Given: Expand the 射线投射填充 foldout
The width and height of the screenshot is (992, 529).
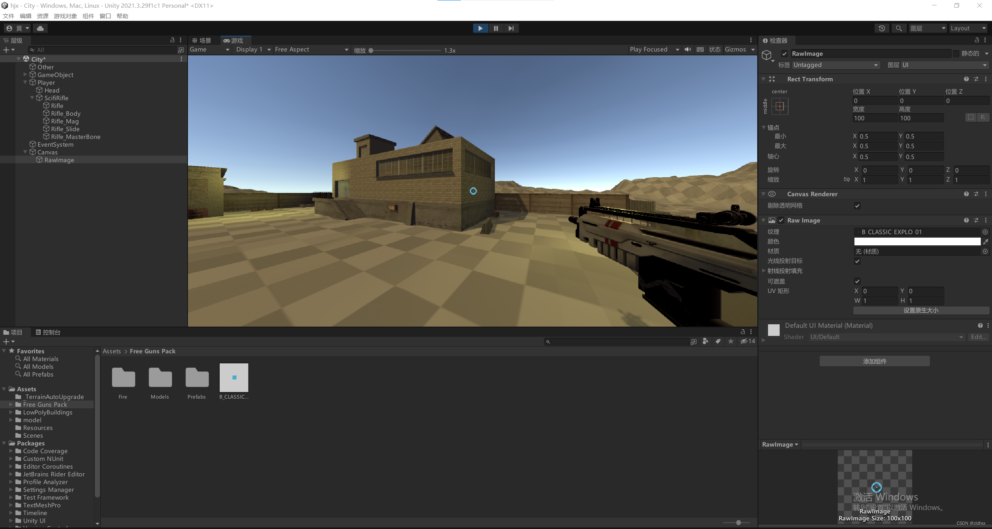Looking at the screenshot, I should click(x=764, y=271).
